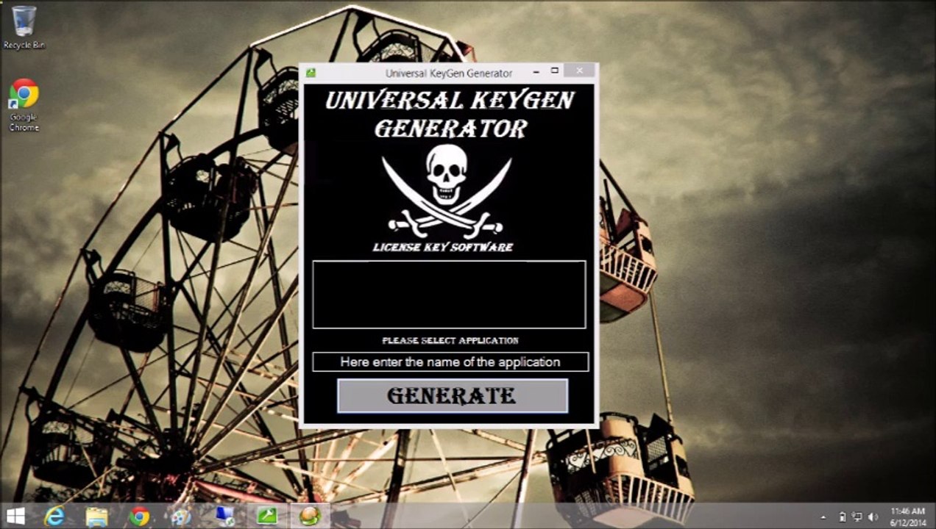Open the blue monitor taskbar icon

pos(224,516)
